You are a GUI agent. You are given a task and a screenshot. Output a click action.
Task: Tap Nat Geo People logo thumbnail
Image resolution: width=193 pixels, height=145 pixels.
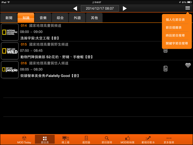[10, 70]
